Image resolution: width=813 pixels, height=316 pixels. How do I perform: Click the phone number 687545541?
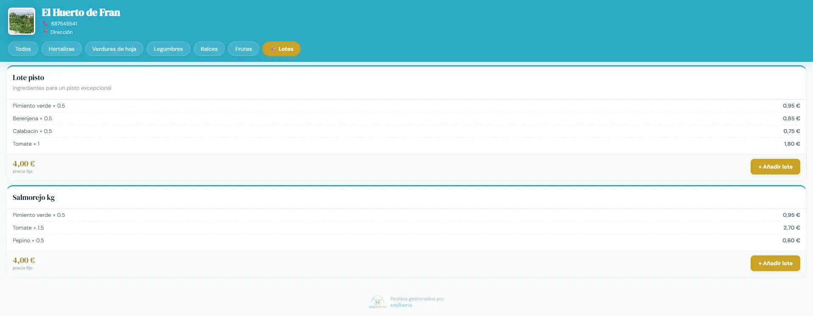coord(64,24)
